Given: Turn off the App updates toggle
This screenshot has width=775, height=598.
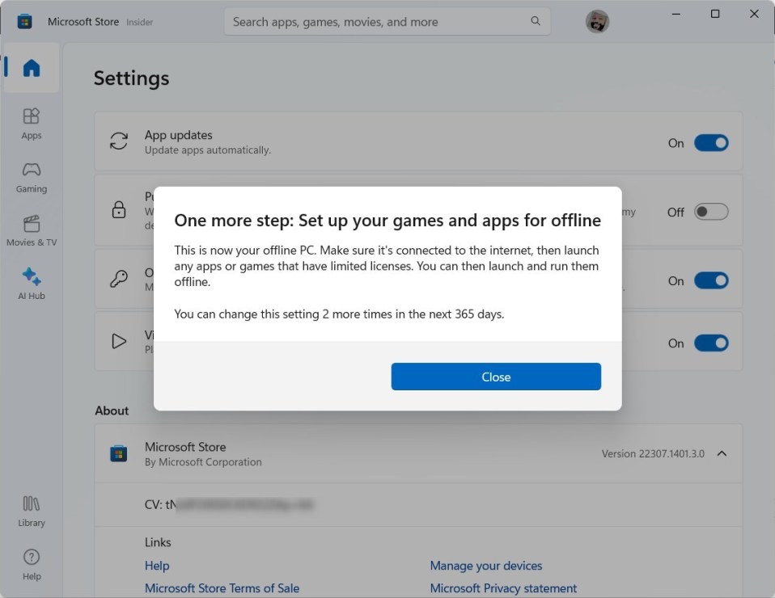Looking at the screenshot, I should click(711, 143).
